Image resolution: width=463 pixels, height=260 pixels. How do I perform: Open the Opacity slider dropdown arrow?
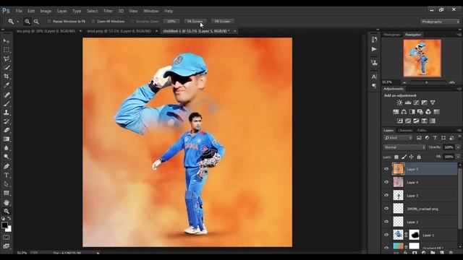[x=458, y=147]
